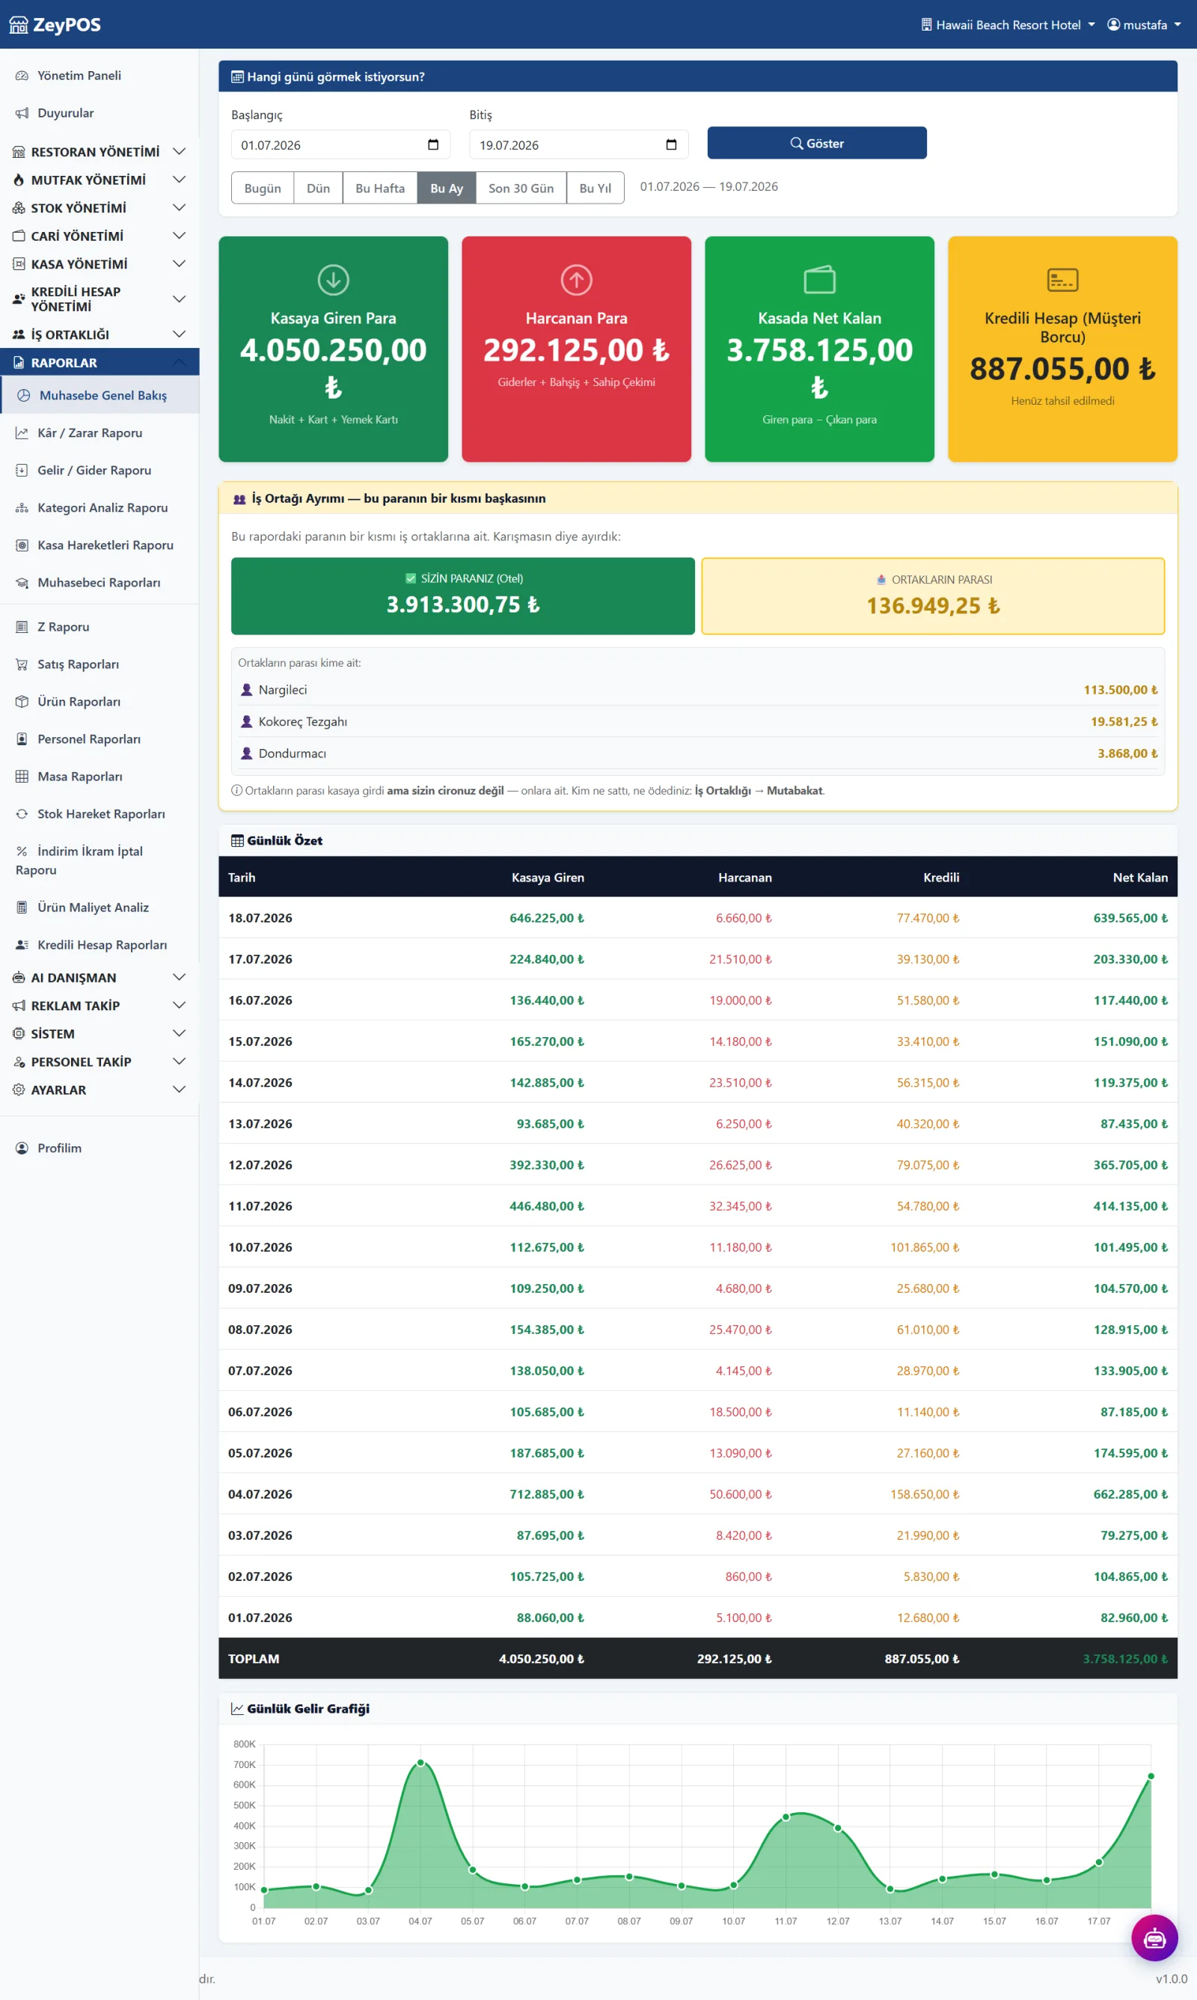The image size is (1197, 2000).
Task: Click the ZeyPOS logo icon
Action: (19, 25)
